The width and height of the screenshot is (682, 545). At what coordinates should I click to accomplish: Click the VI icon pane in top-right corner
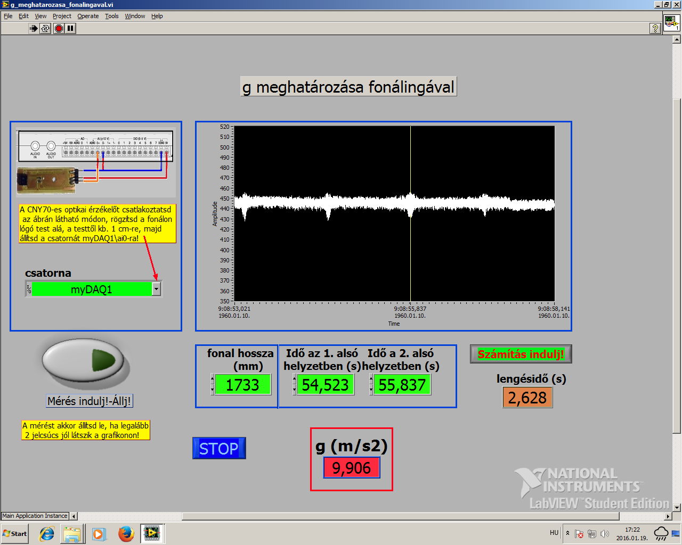coord(671,23)
